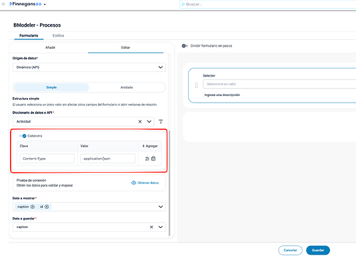Open the Añadir tab
The image size is (356, 258).
tap(50, 47)
